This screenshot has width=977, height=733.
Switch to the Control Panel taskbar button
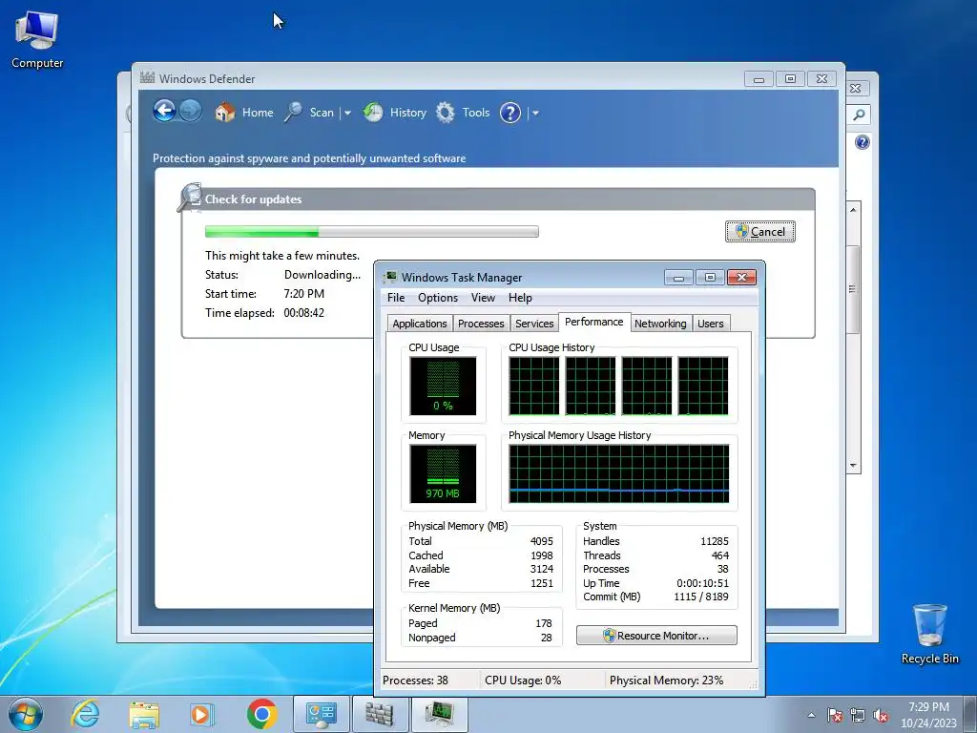[x=322, y=714]
